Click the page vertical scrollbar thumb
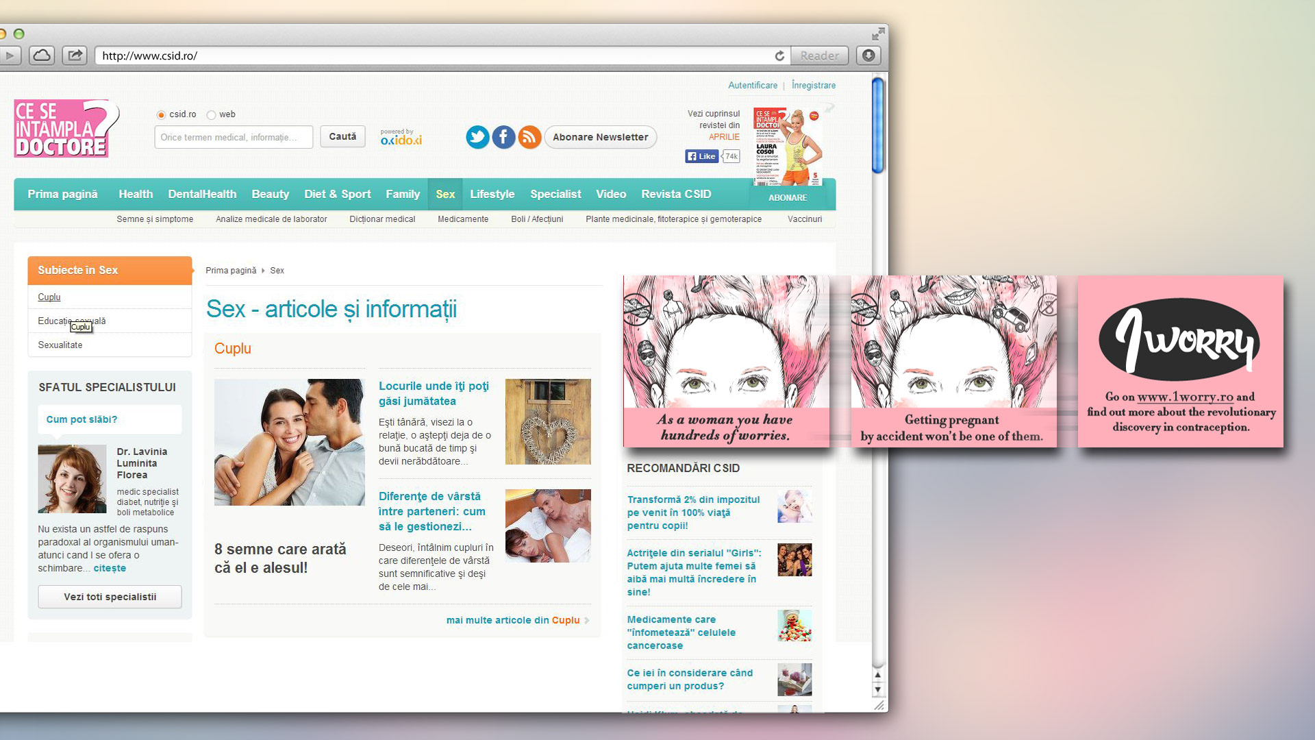 [x=877, y=125]
